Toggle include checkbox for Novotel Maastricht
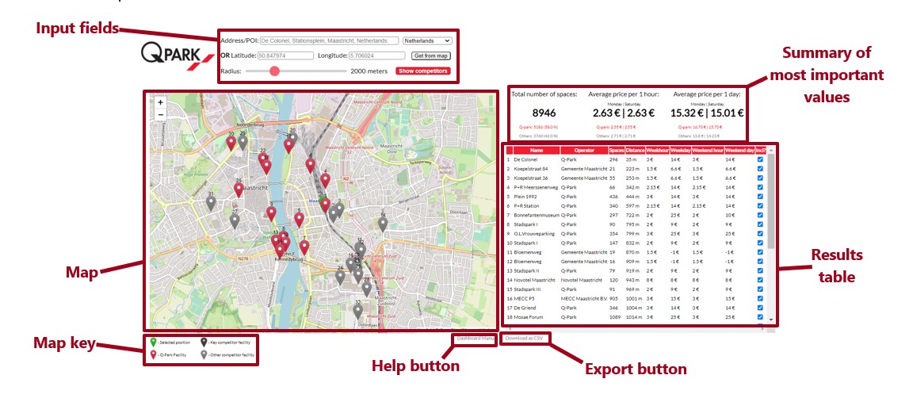 [760, 280]
